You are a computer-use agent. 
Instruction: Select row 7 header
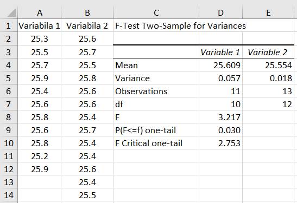click(9, 104)
